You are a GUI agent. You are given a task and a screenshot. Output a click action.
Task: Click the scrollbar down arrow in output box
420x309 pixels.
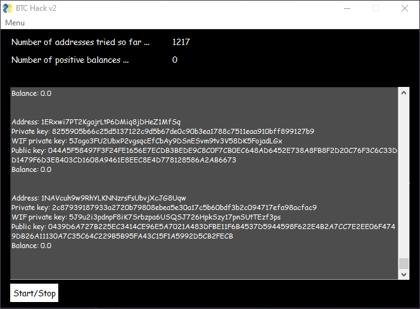[x=404, y=274]
